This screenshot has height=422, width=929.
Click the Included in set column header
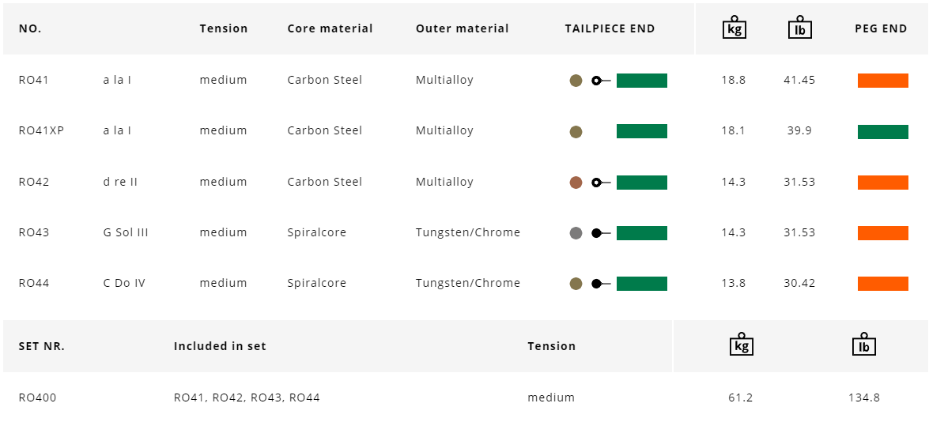pyautogui.click(x=220, y=346)
